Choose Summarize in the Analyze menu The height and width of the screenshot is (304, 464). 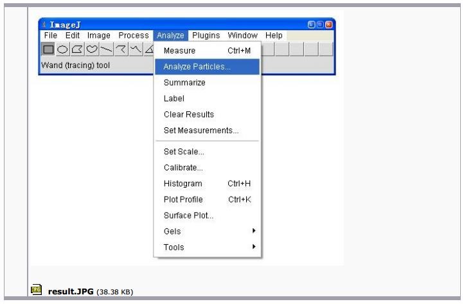pos(207,82)
